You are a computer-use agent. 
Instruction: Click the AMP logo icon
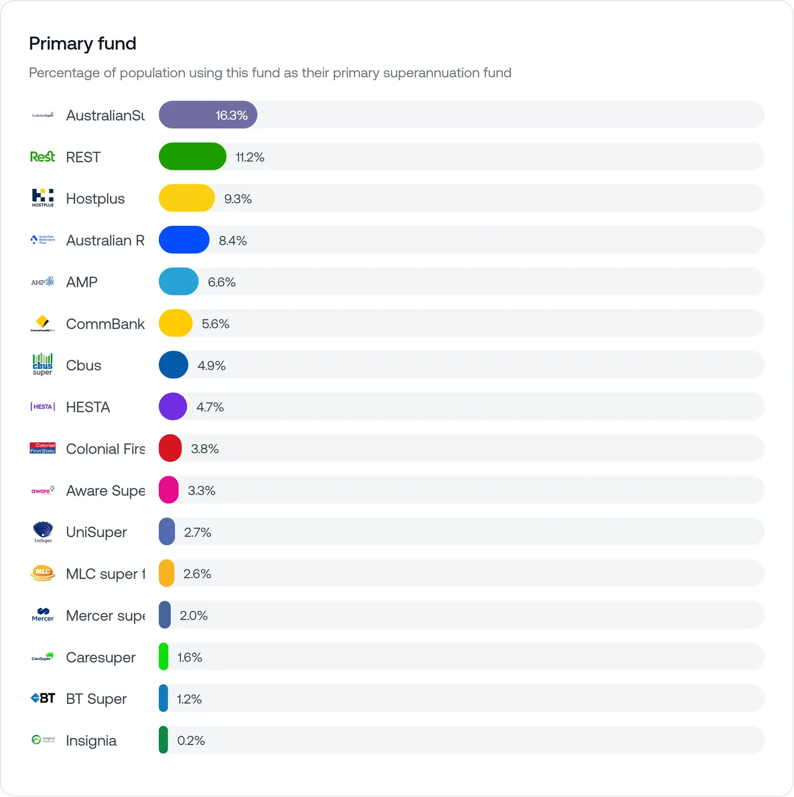click(x=42, y=282)
